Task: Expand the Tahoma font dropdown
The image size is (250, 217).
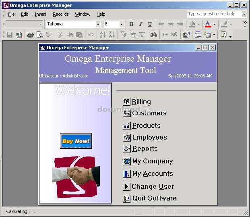Action: click(x=98, y=24)
